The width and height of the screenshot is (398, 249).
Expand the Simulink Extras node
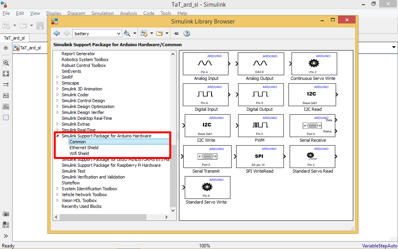point(57,124)
